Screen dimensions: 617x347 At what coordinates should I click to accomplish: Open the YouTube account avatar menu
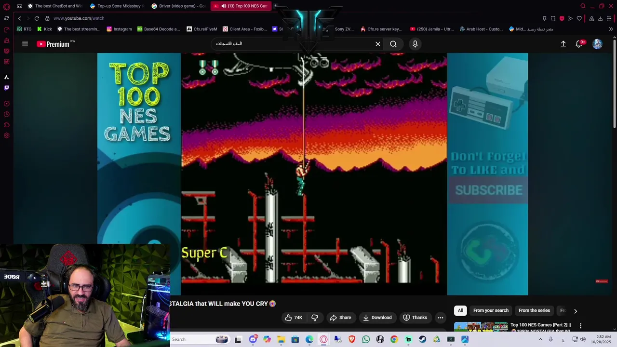[597, 44]
